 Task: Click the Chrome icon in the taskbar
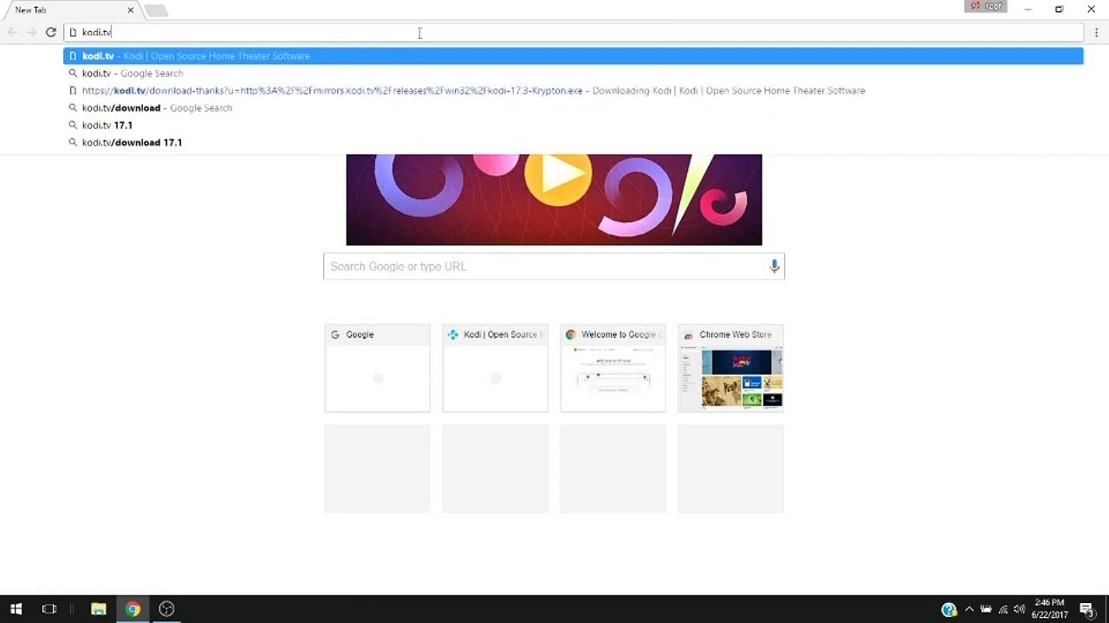tap(133, 609)
